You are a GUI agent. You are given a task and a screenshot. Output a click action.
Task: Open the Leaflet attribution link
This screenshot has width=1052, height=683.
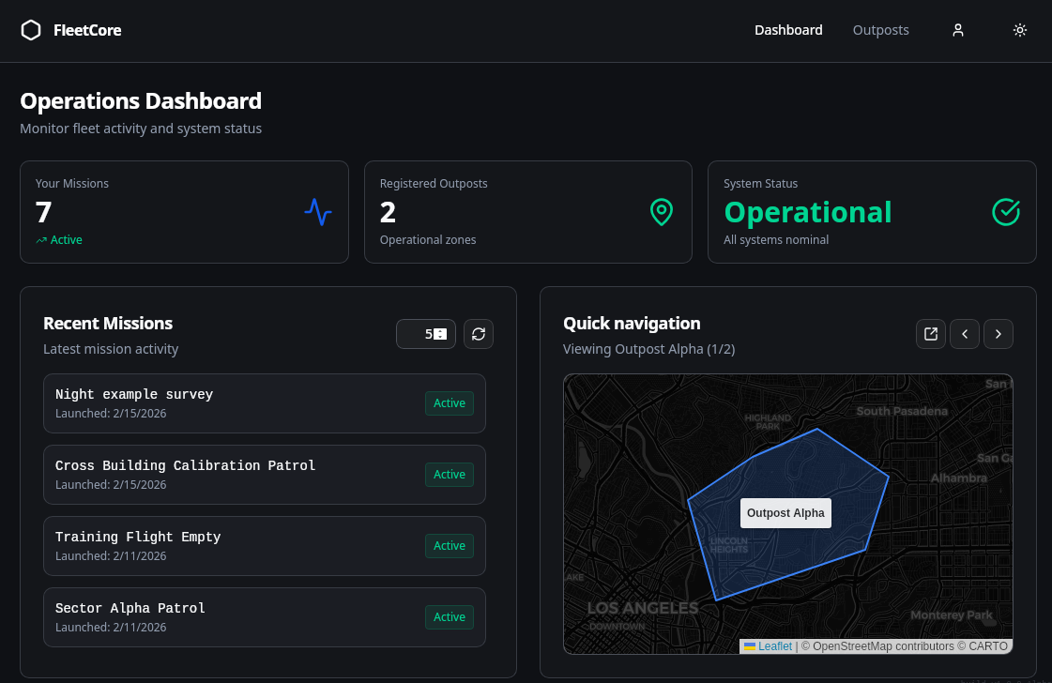(x=775, y=646)
